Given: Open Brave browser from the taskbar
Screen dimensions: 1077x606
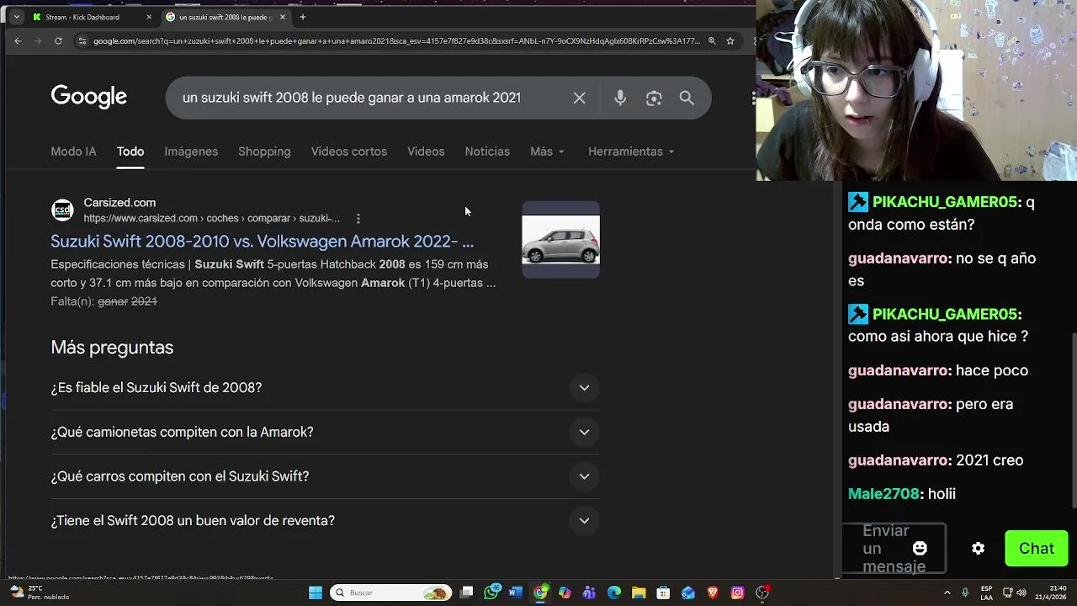Looking at the screenshot, I should [714, 593].
